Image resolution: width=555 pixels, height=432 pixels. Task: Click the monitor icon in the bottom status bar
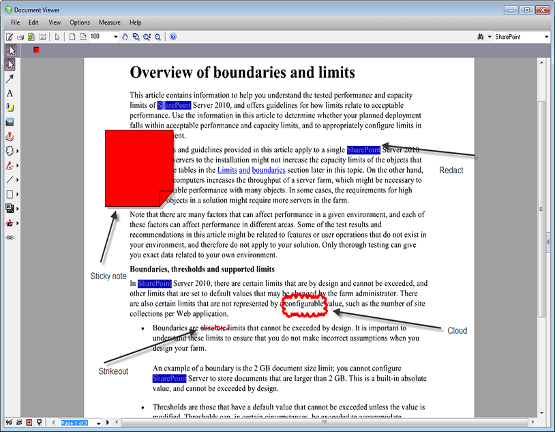point(40,422)
